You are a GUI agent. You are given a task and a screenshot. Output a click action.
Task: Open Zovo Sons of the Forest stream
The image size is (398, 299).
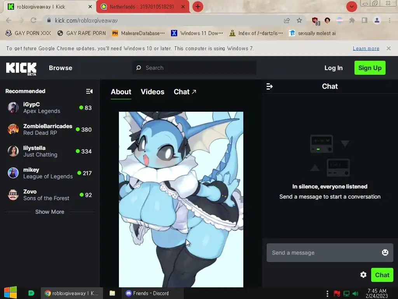click(x=50, y=195)
